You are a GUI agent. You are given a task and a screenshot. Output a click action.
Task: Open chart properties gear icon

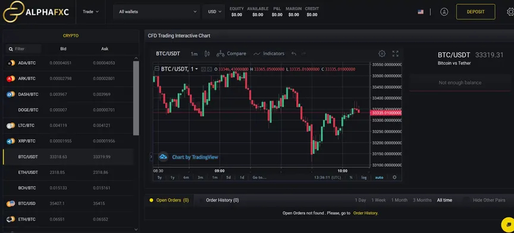point(382,53)
